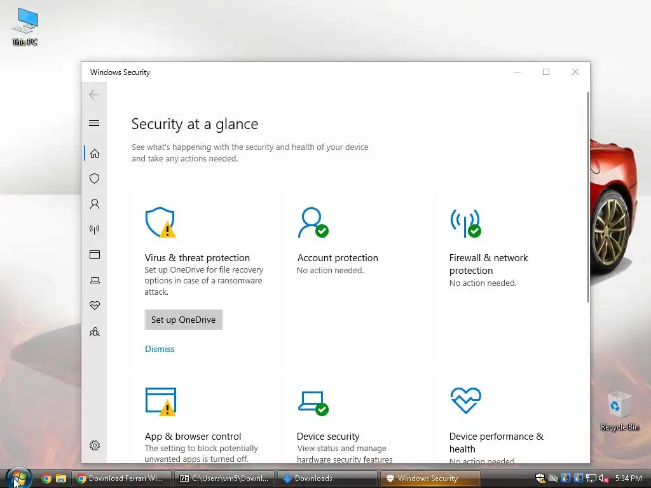Open Account protection person icon in sidebar
The width and height of the screenshot is (651, 488).
click(95, 204)
